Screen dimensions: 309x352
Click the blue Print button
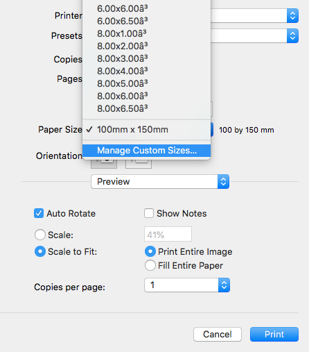pyautogui.click(x=274, y=334)
